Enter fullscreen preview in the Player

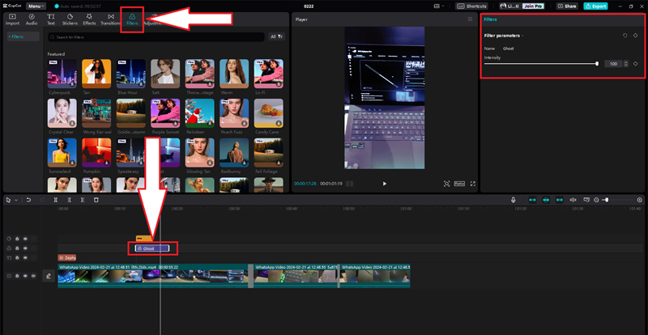point(471,184)
